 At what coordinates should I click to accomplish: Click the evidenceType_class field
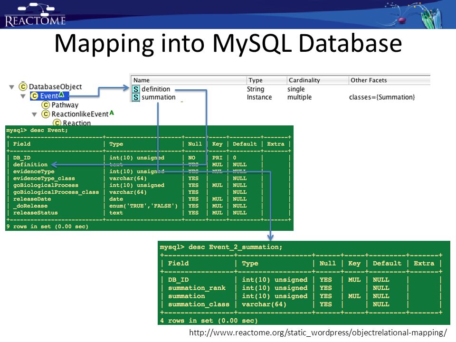pyautogui.click(x=44, y=178)
